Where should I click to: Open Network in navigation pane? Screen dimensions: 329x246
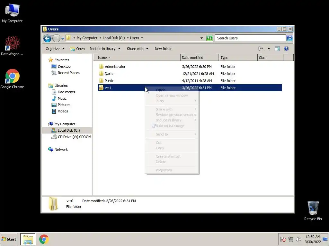pyautogui.click(x=61, y=150)
